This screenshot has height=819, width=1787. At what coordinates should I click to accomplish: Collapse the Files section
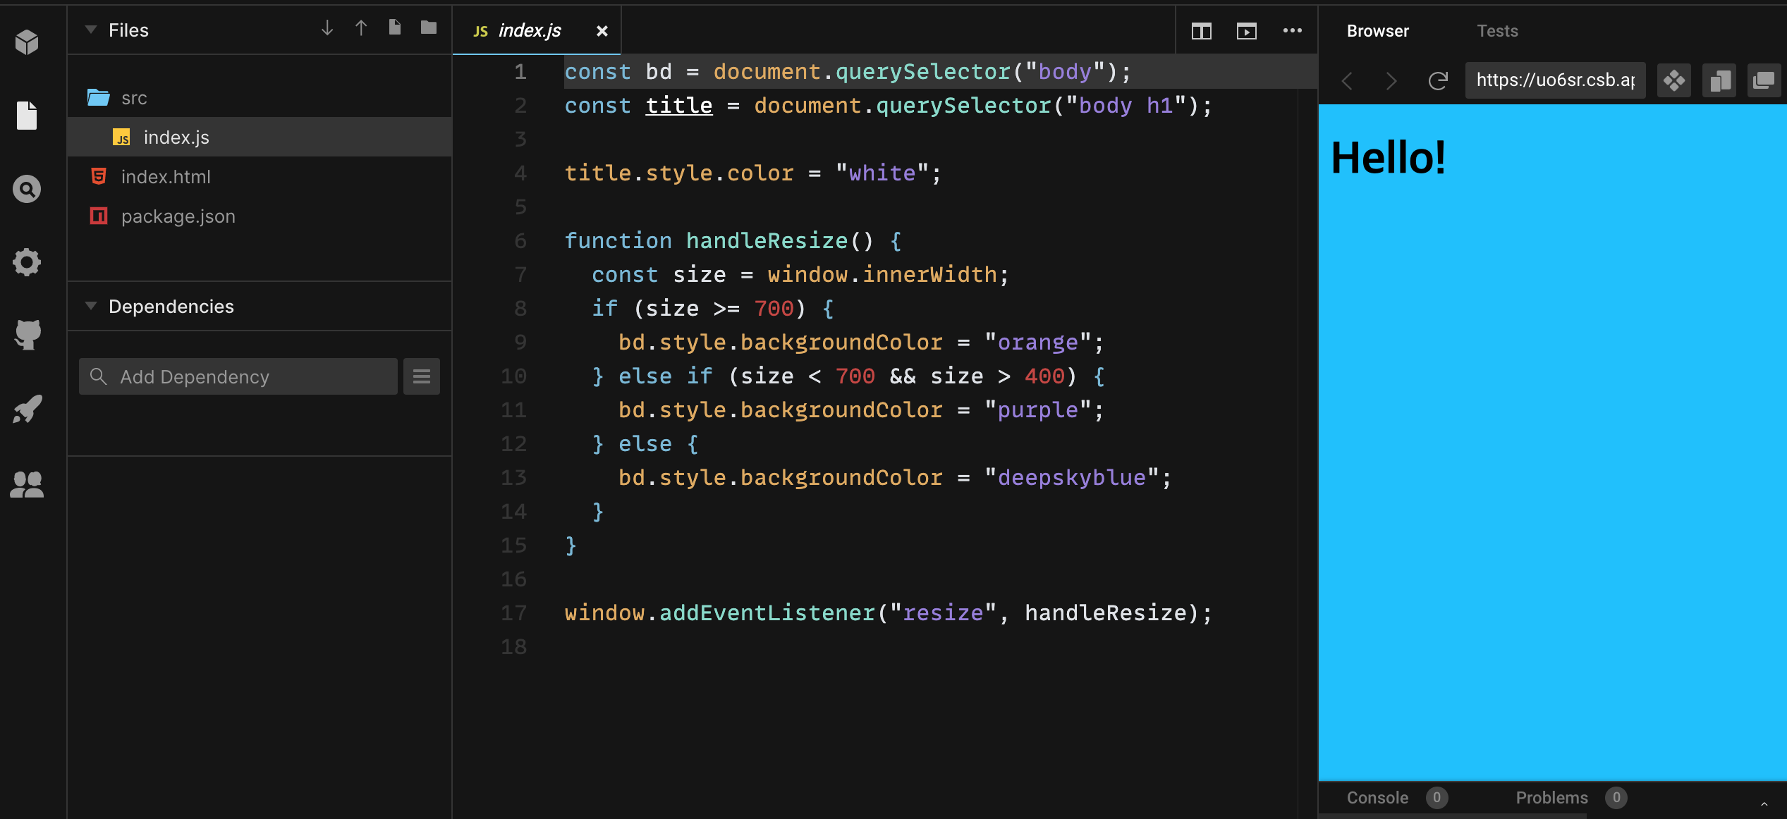(91, 30)
